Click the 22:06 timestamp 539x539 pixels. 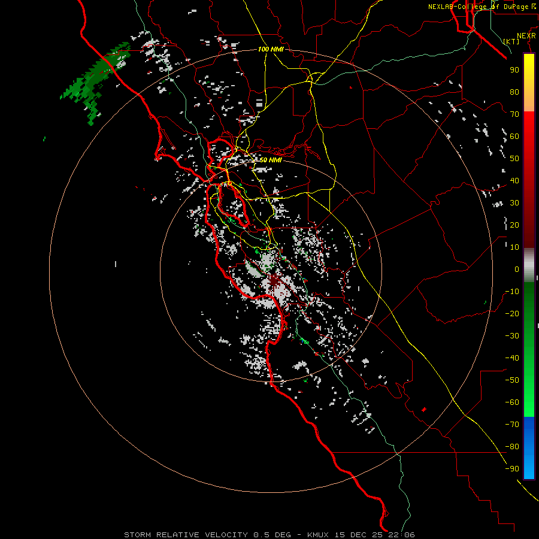[401, 535]
